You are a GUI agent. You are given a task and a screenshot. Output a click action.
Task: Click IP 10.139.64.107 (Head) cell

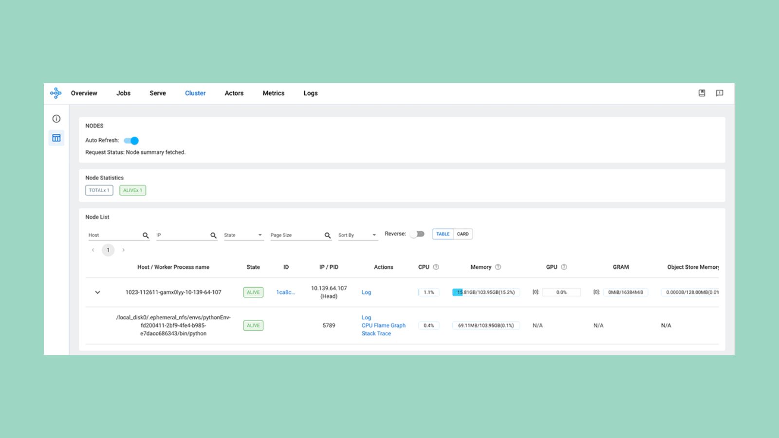click(329, 292)
